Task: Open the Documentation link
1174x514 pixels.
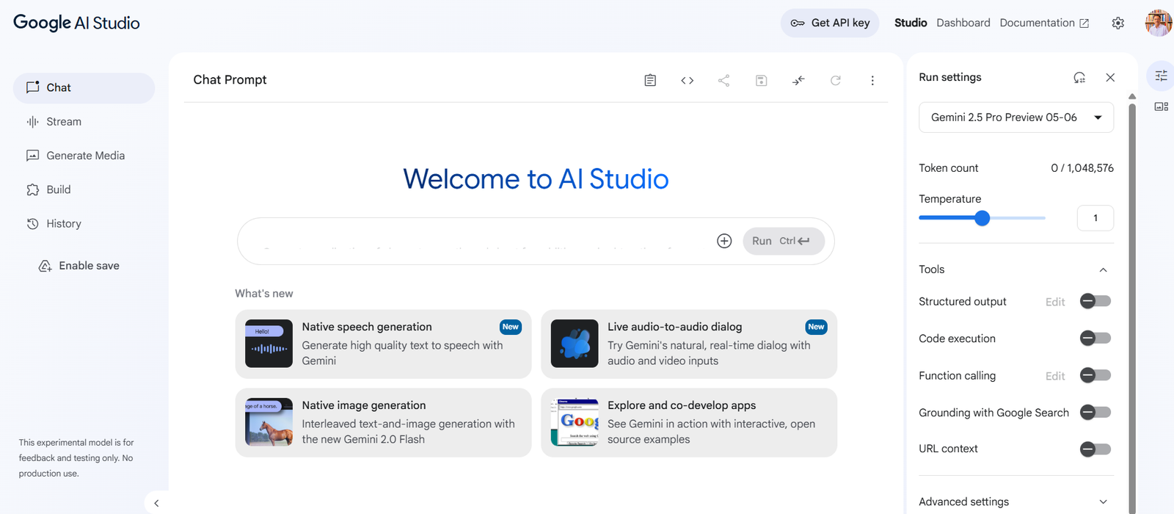Action: [1043, 23]
